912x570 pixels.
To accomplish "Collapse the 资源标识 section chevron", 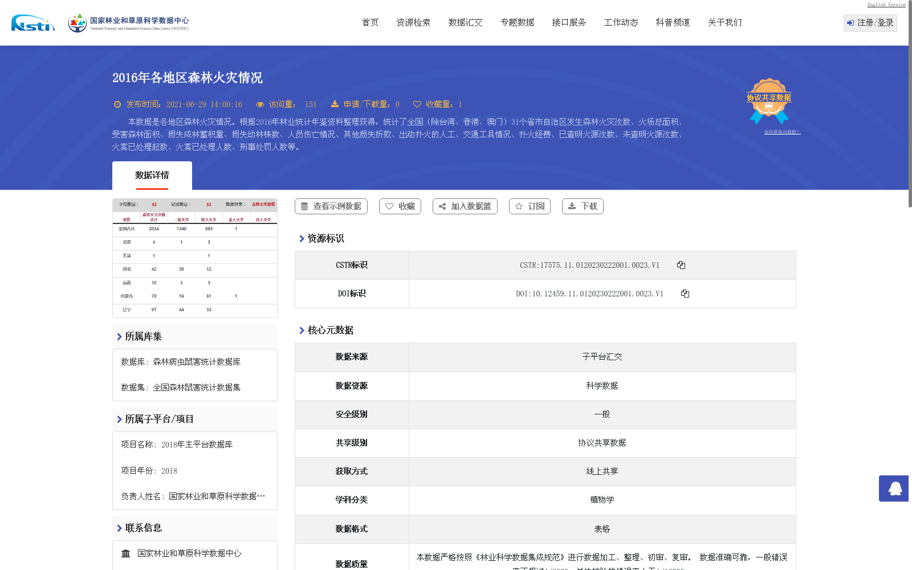I will 302,239.
